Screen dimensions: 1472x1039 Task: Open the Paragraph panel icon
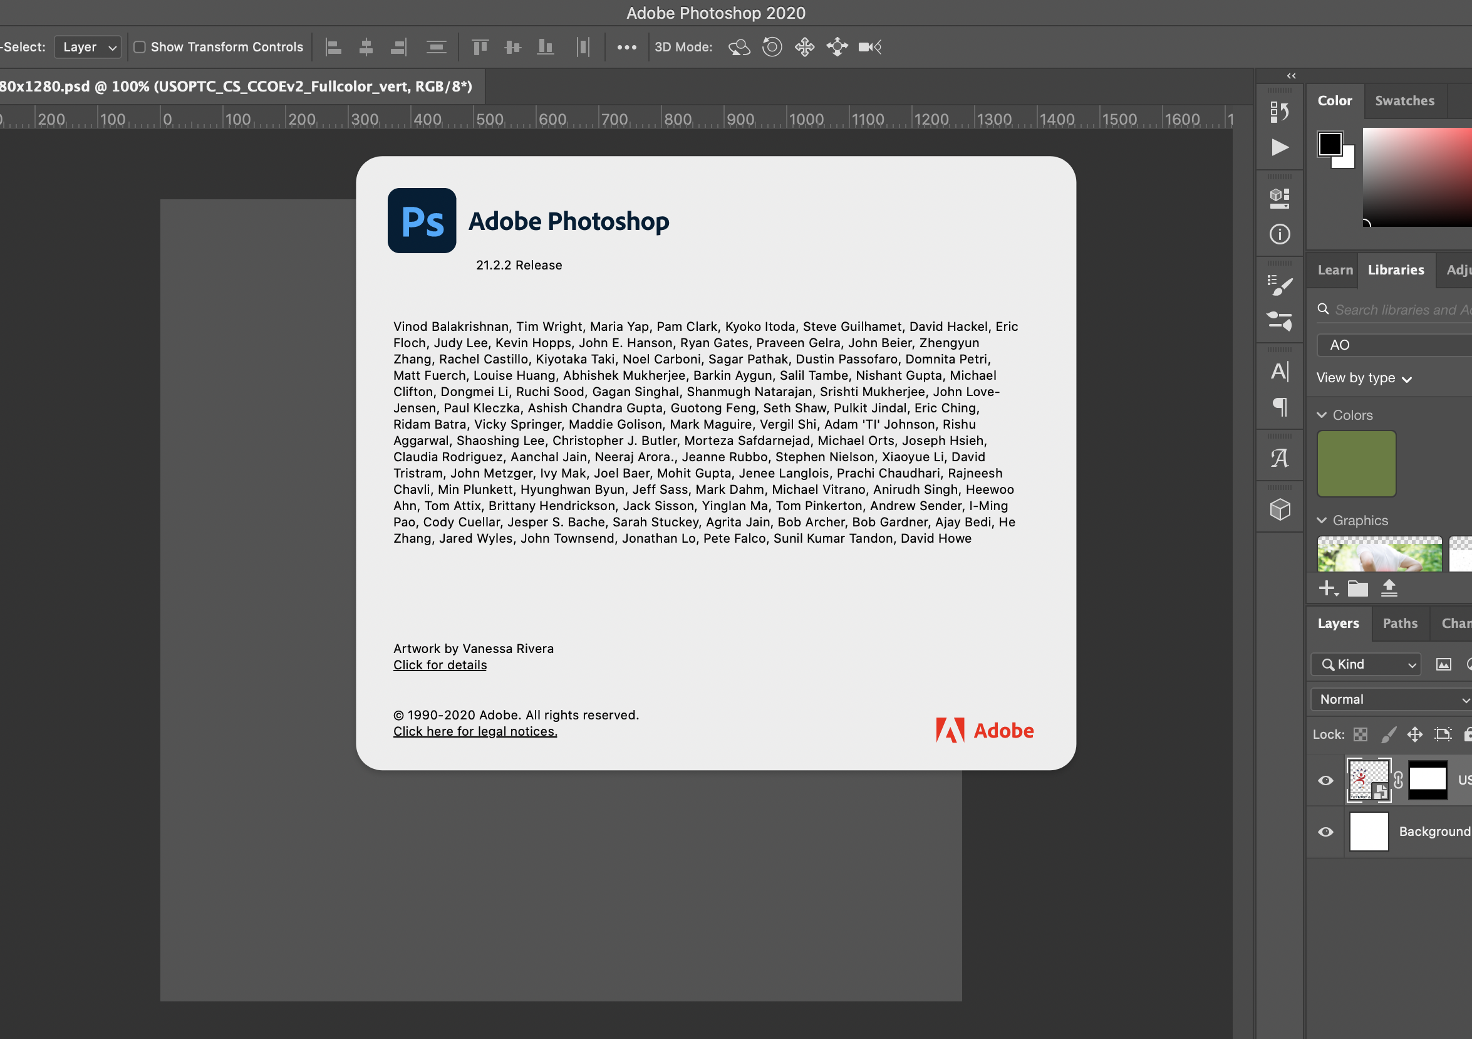[1279, 407]
